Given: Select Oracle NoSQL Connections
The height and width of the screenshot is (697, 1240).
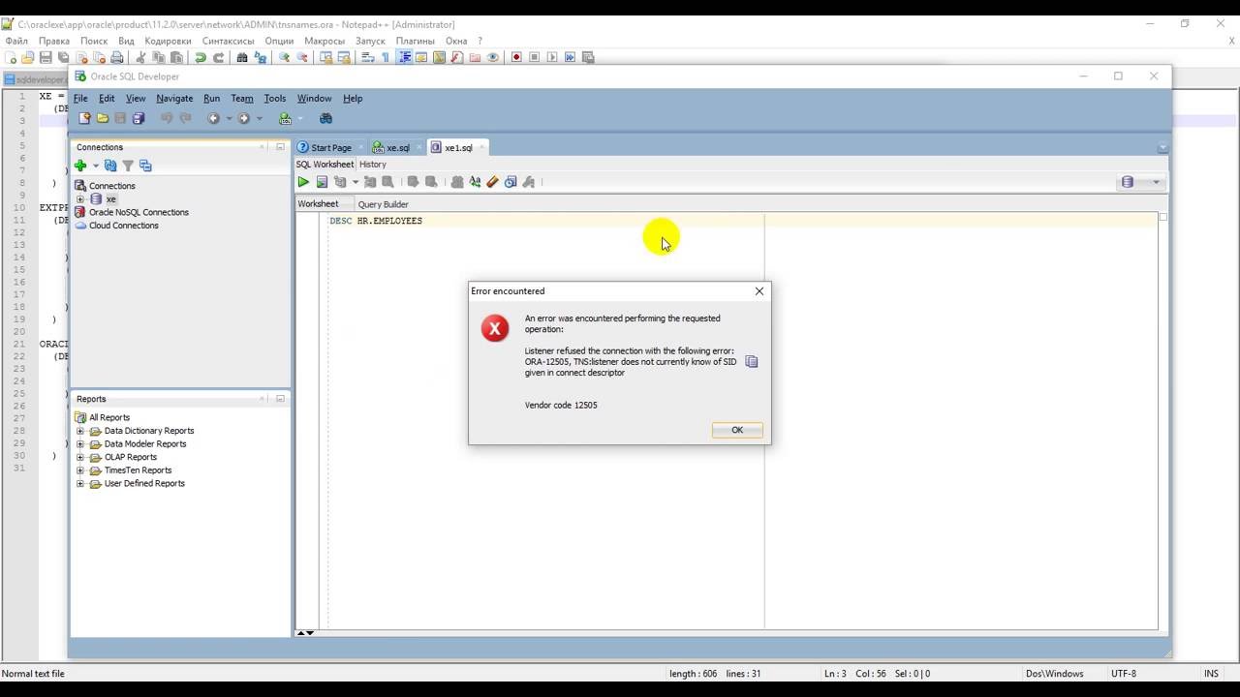Looking at the screenshot, I should click(139, 212).
